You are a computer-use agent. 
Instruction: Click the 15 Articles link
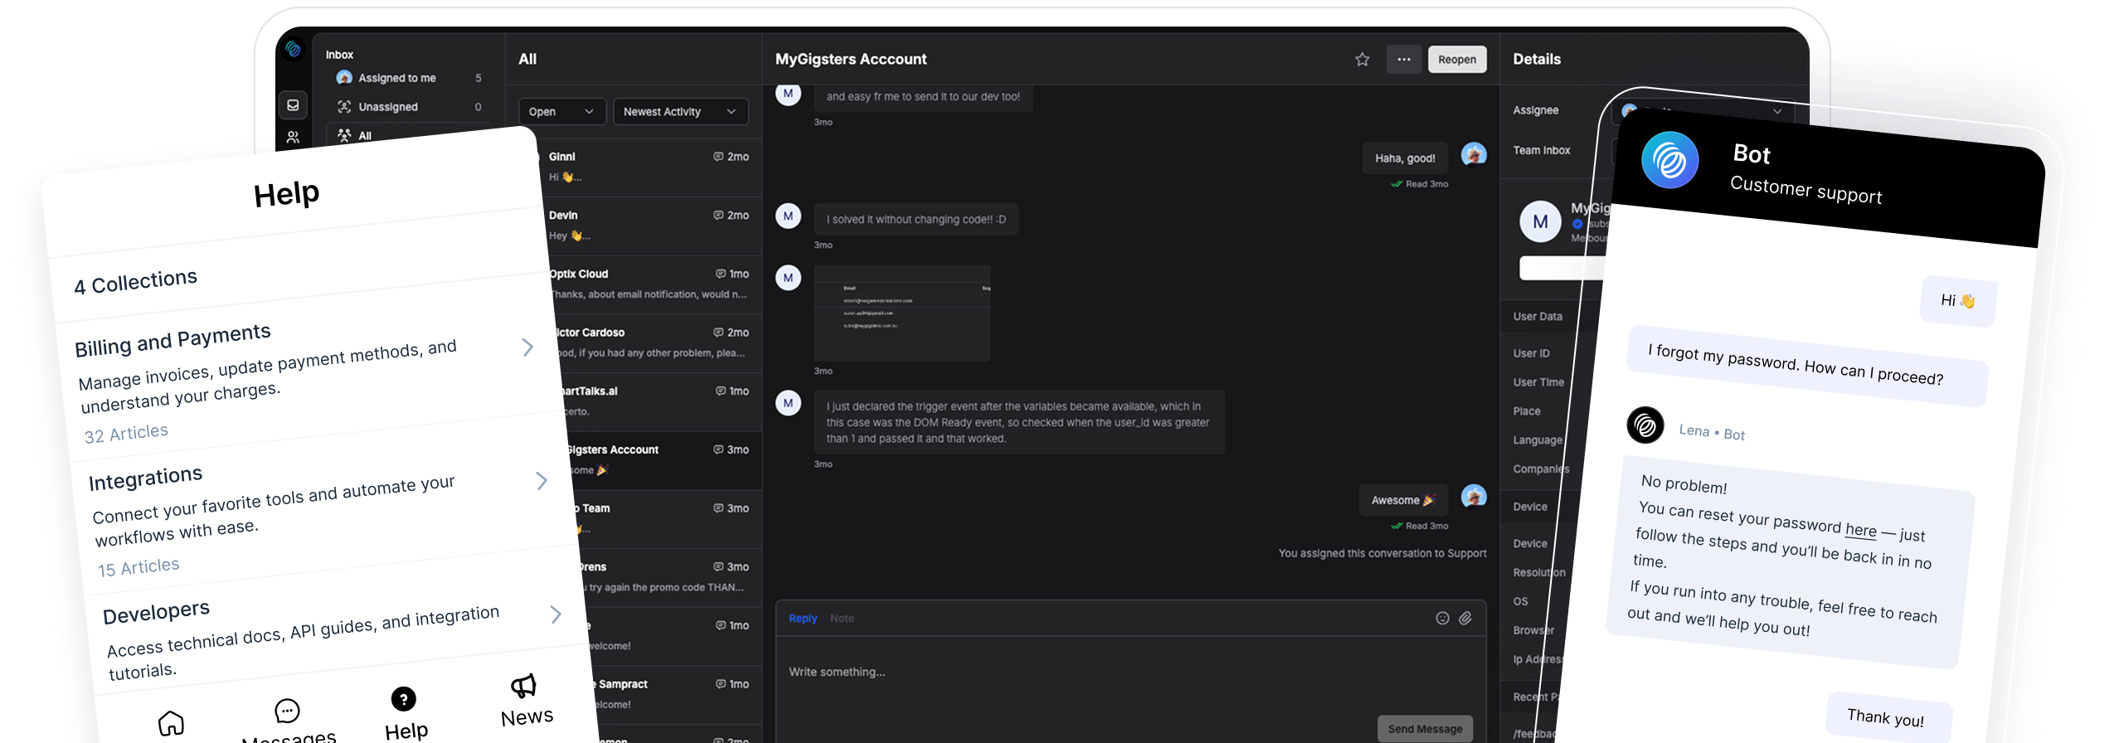[x=139, y=568]
